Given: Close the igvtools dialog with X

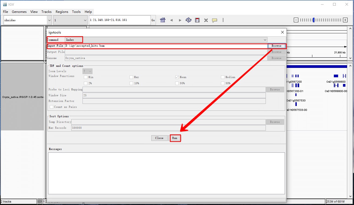Looking at the screenshot, I should pos(282,32).
